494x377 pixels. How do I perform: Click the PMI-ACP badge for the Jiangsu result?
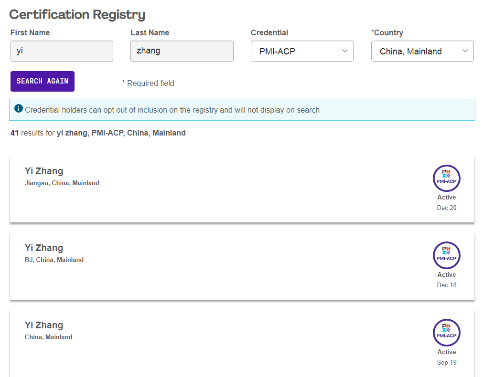coord(446,178)
